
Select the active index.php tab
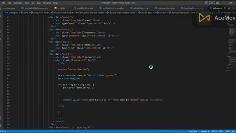click(217, 8)
